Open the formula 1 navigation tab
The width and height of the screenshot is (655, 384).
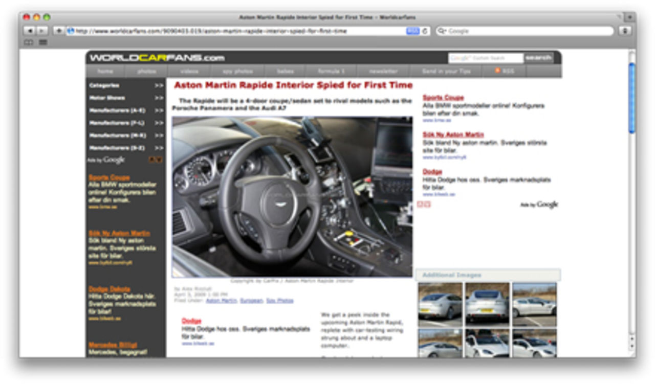[x=331, y=71]
